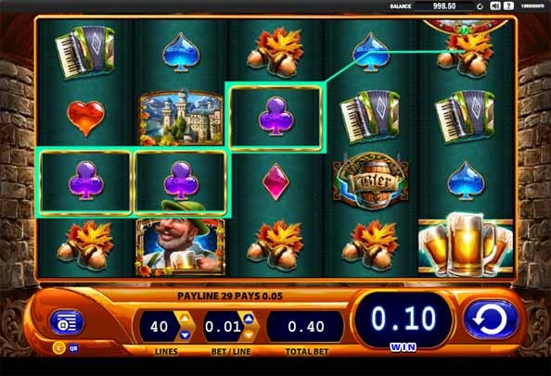Screen dimensions: 551x376
Task: Click the red heart symbol
Action: click(x=85, y=118)
